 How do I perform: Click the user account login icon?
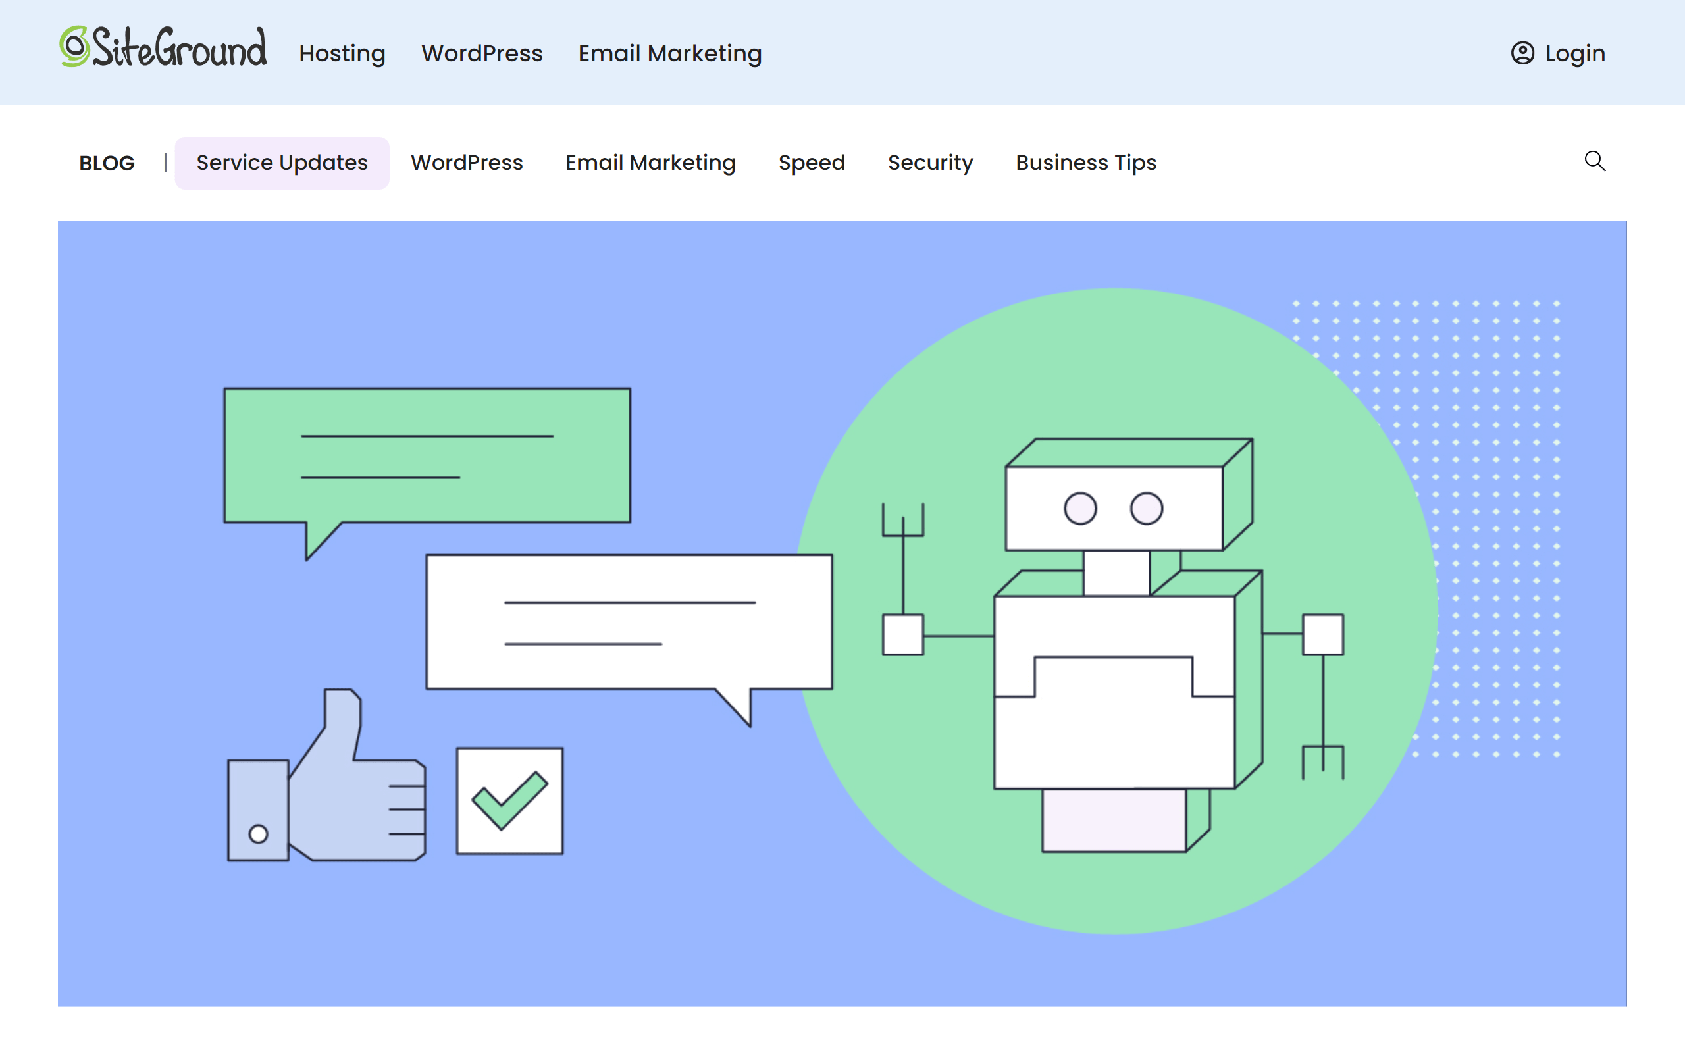(x=1522, y=52)
